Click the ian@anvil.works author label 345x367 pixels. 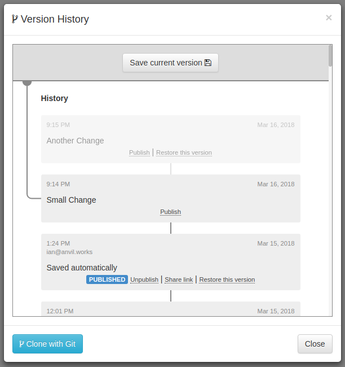tap(69, 252)
